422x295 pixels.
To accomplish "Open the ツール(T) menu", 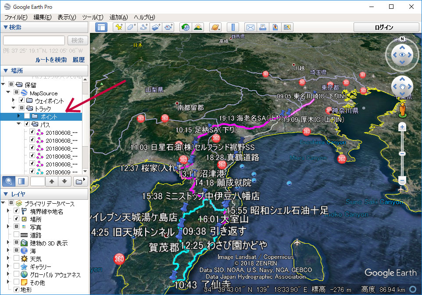I will tap(93, 17).
